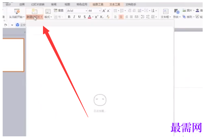
Task: Open the 设计 ribbon tab
Action: (8, 4)
